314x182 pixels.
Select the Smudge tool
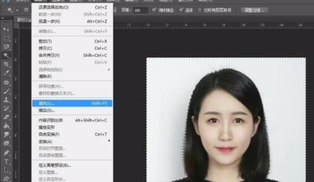[x=6, y=135]
